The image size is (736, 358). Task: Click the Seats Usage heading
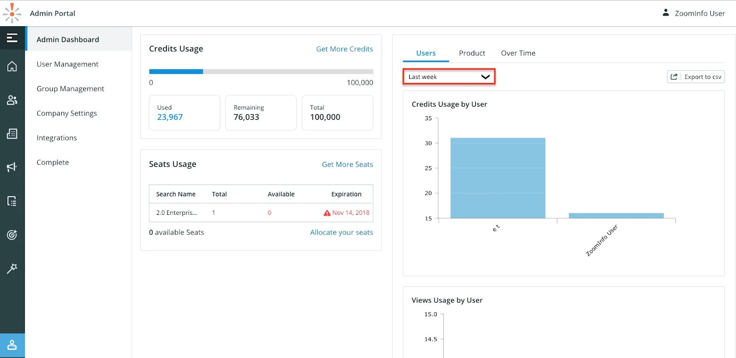coord(172,164)
